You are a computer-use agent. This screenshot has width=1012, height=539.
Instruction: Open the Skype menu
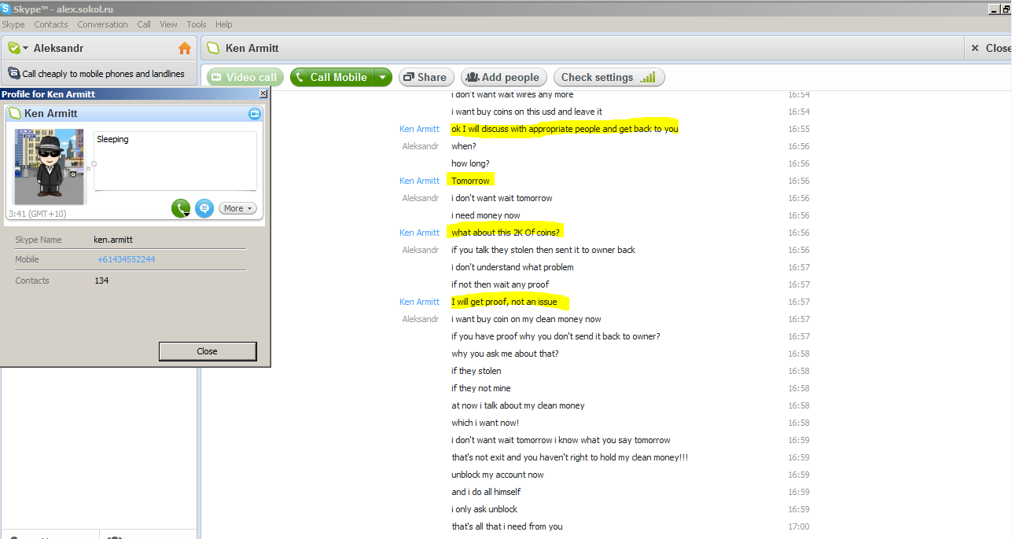[x=13, y=24]
